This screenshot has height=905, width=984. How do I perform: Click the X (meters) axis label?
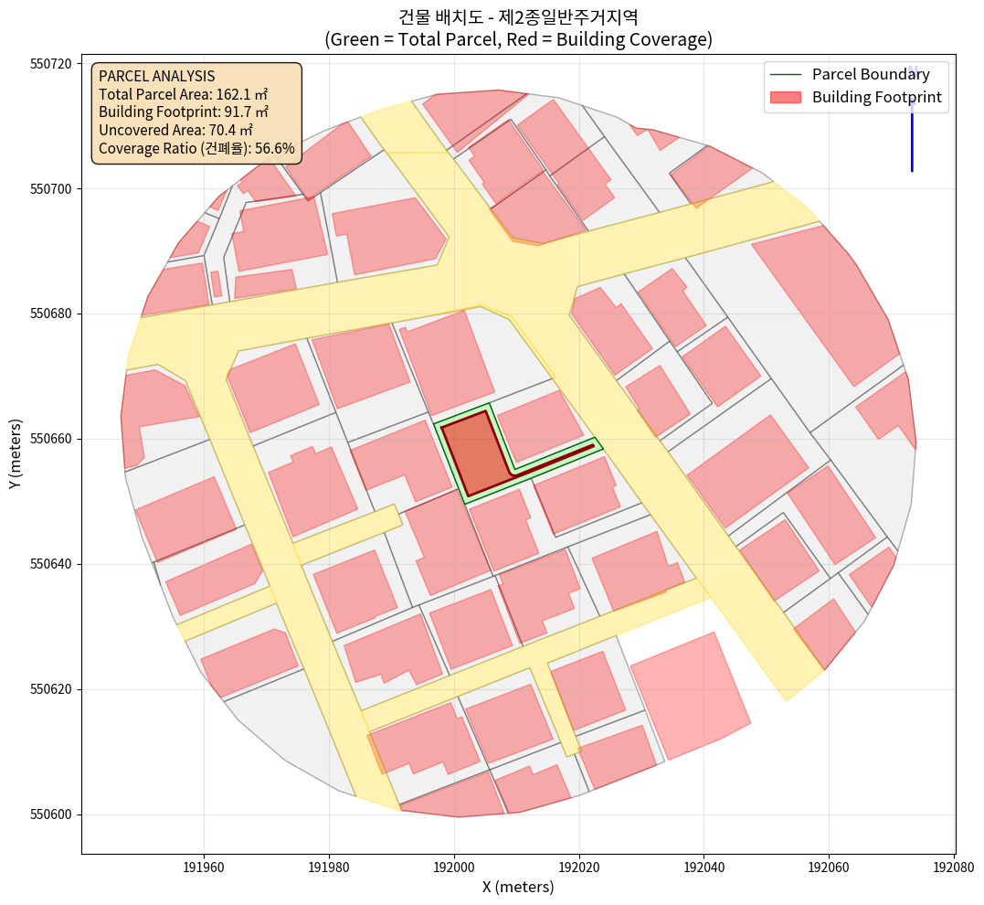[x=518, y=887]
